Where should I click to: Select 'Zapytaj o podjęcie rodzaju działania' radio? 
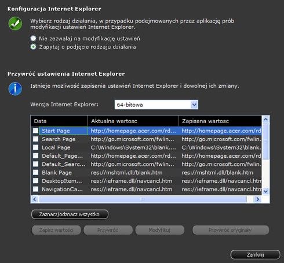pyautogui.click(x=33, y=47)
